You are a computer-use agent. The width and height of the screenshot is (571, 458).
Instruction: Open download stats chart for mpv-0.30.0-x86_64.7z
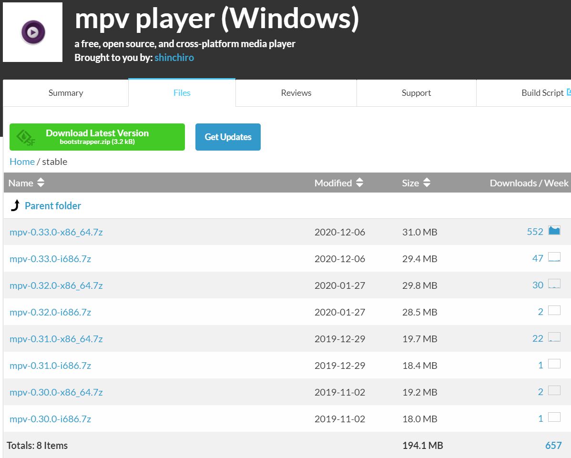pyautogui.click(x=554, y=391)
